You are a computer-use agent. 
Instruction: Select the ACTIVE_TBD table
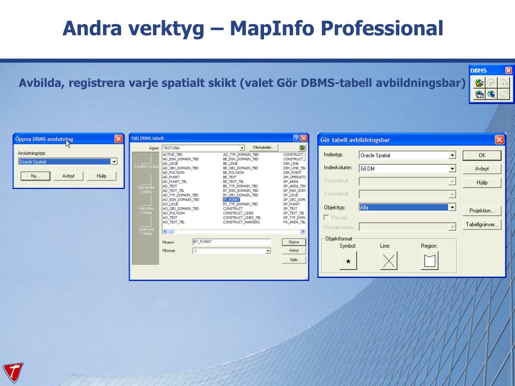[x=173, y=155]
